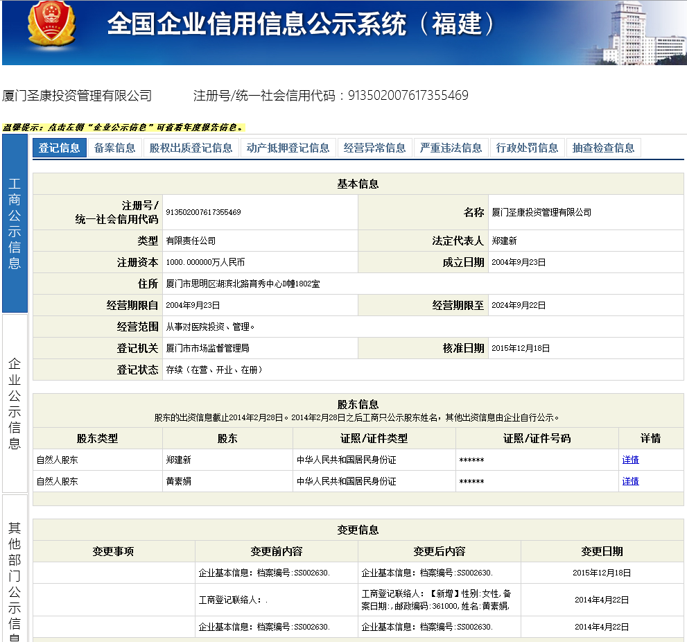Click the 变更日期 column header
The width and height of the screenshot is (687, 642).
[x=602, y=551]
